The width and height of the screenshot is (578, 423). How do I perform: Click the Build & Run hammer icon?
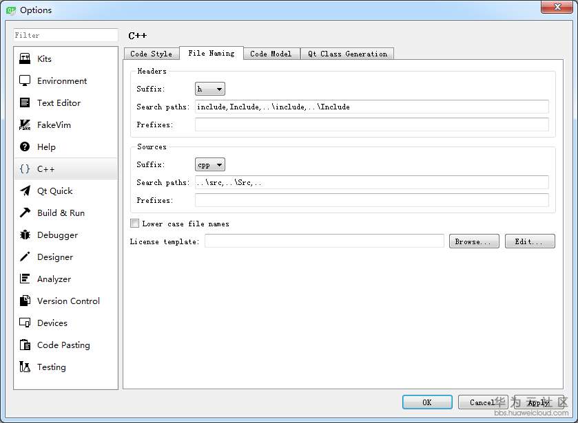coord(25,213)
